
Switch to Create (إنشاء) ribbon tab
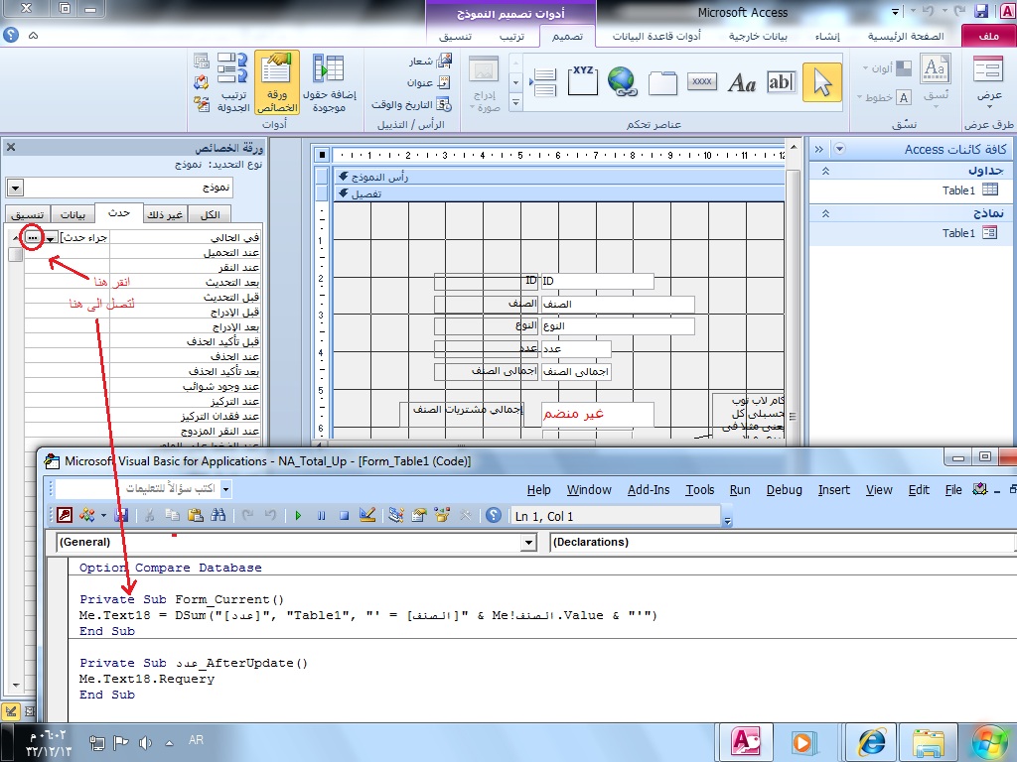coord(827,37)
